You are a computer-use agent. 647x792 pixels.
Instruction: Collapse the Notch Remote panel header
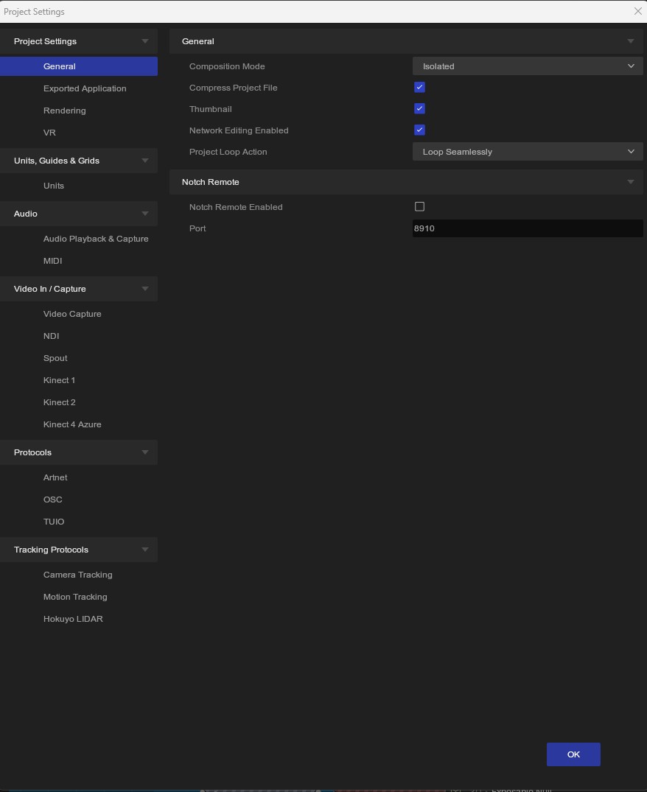(630, 182)
